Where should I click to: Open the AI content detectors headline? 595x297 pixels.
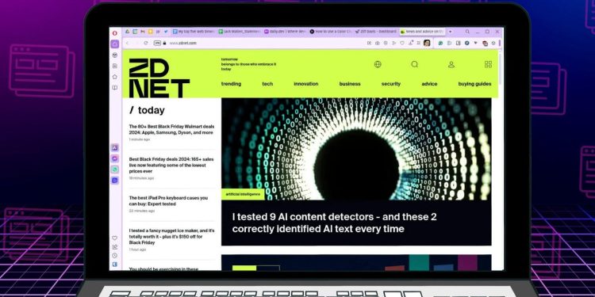(x=334, y=223)
